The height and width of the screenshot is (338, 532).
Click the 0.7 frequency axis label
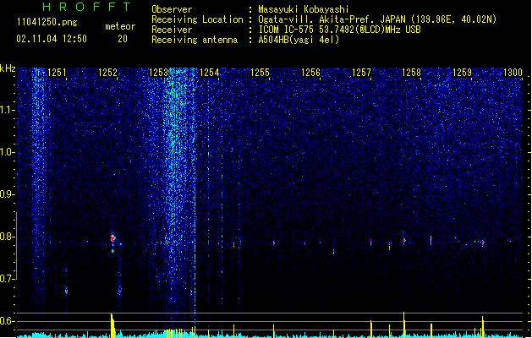click(7, 279)
